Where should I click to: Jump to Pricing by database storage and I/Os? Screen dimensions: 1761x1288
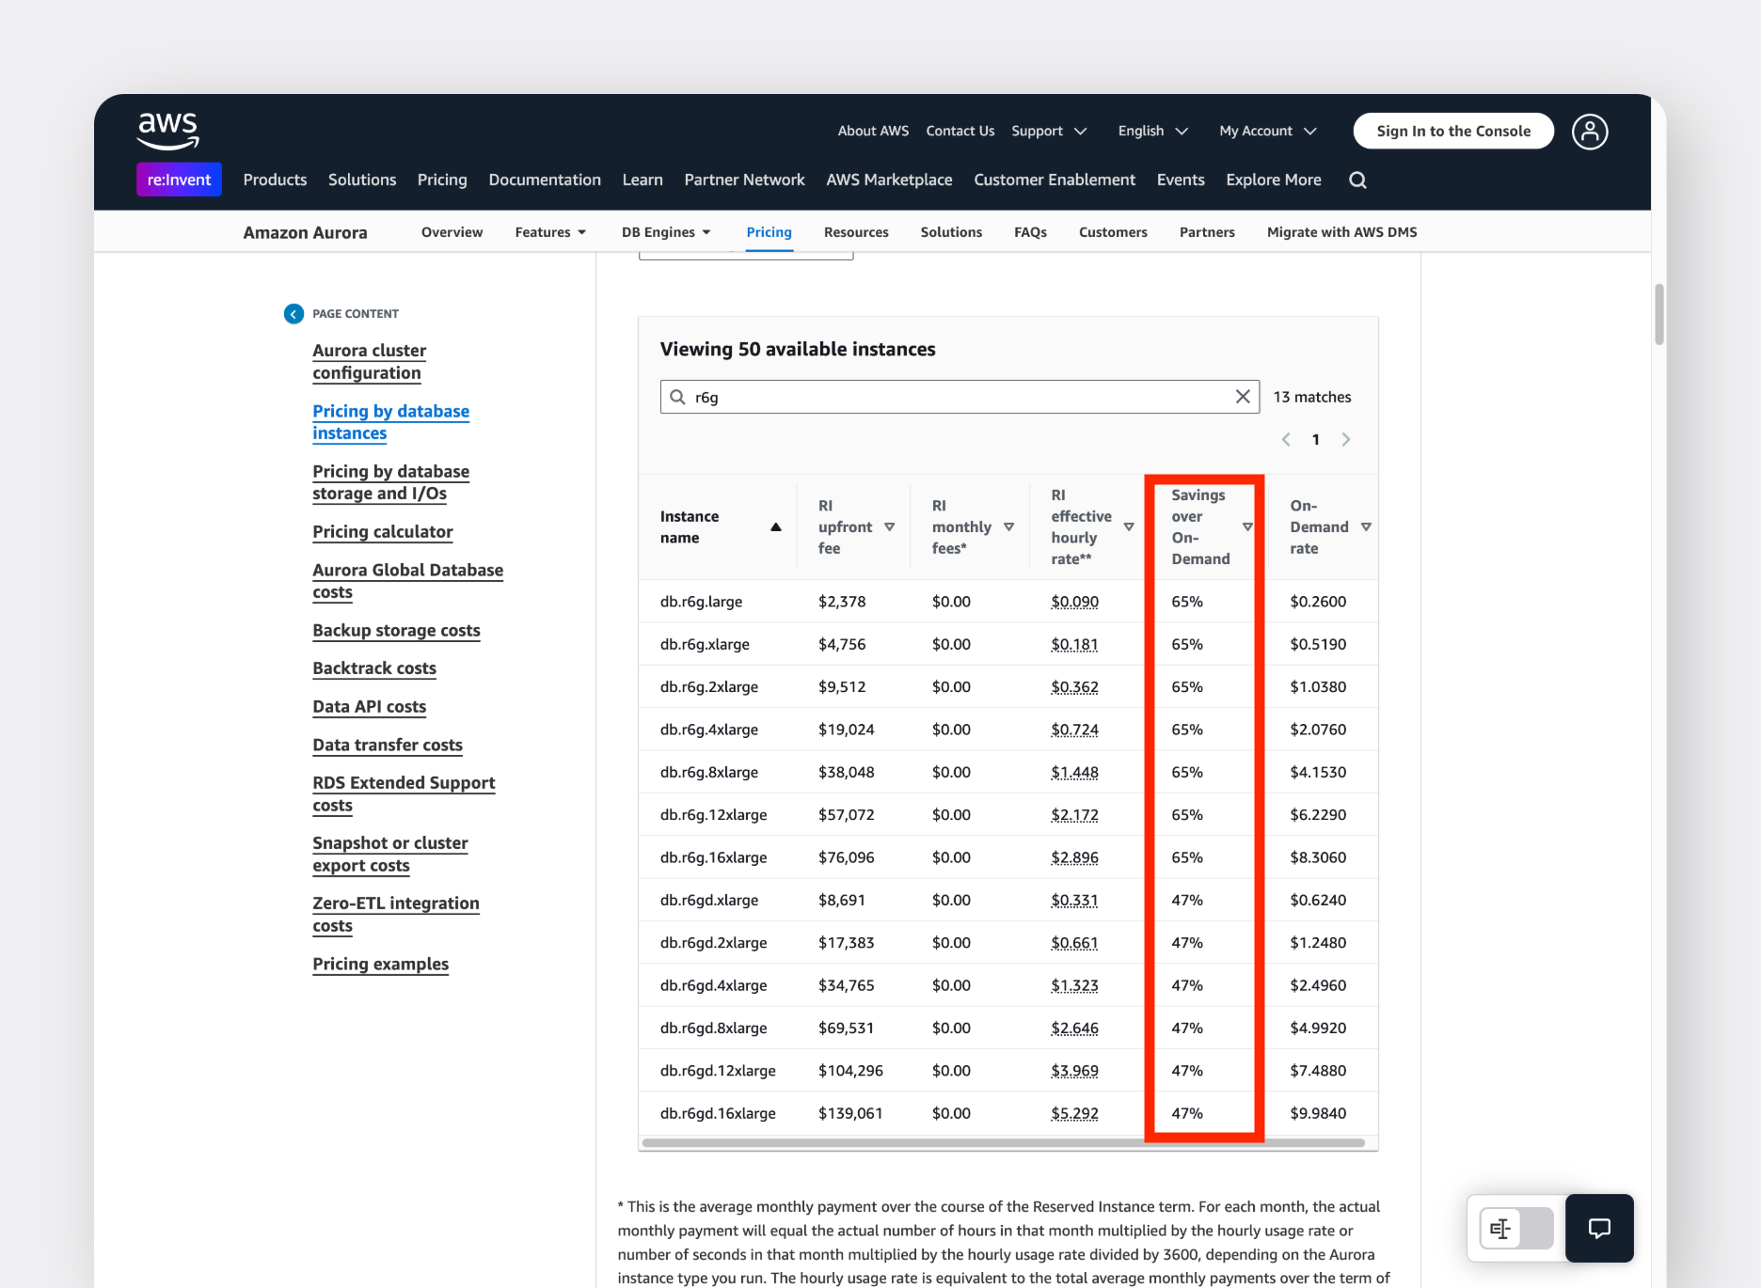pyautogui.click(x=390, y=482)
